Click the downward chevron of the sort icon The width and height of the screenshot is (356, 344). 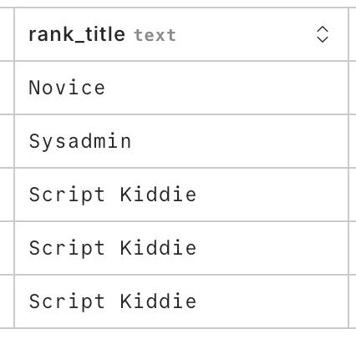coord(323,39)
